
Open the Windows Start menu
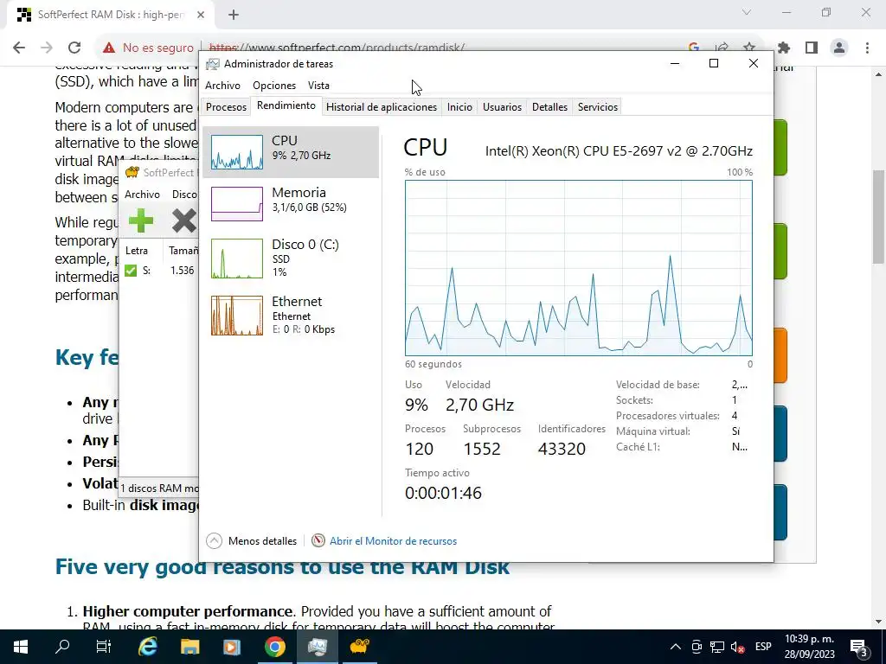click(21, 647)
